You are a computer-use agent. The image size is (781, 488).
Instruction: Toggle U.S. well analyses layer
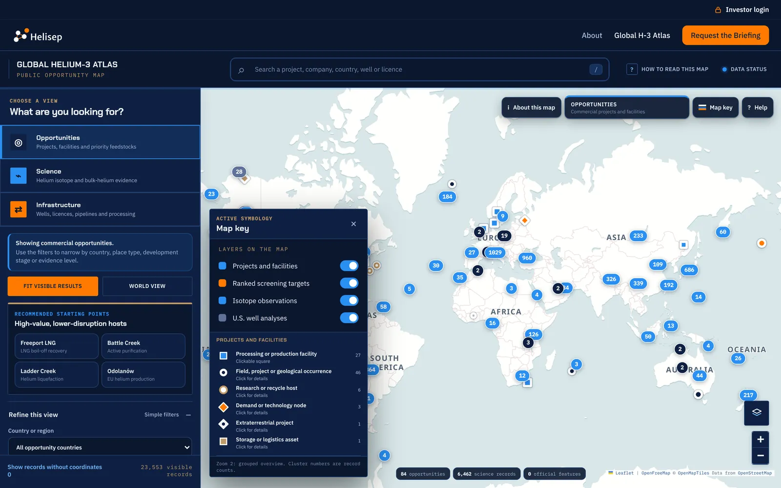[x=349, y=318]
